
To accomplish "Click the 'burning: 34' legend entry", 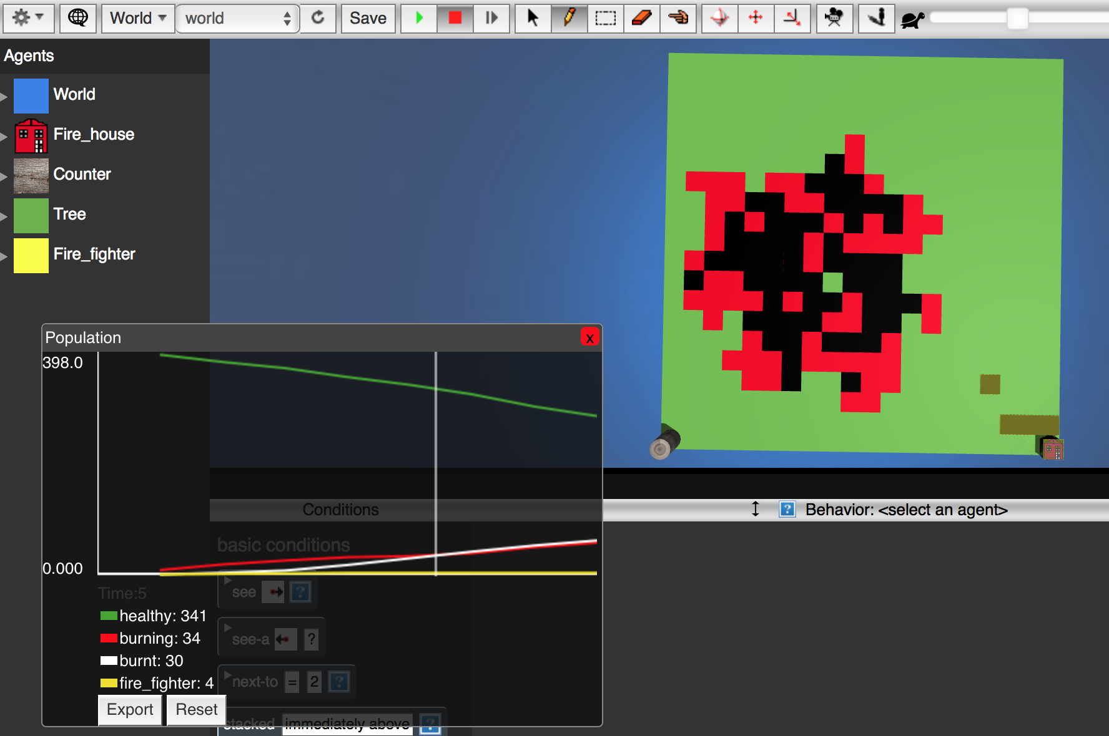I will pyautogui.click(x=150, y=638).
